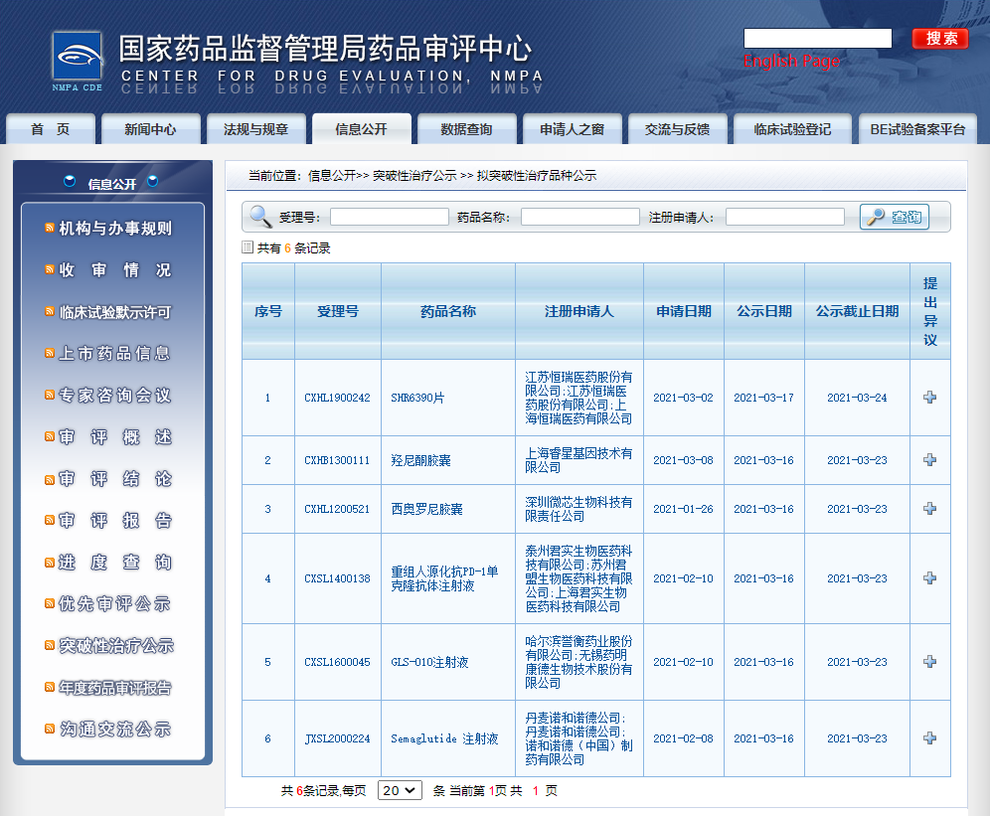Click the 受理号 input field
The image size is (990, 816).
coord(390,217)
